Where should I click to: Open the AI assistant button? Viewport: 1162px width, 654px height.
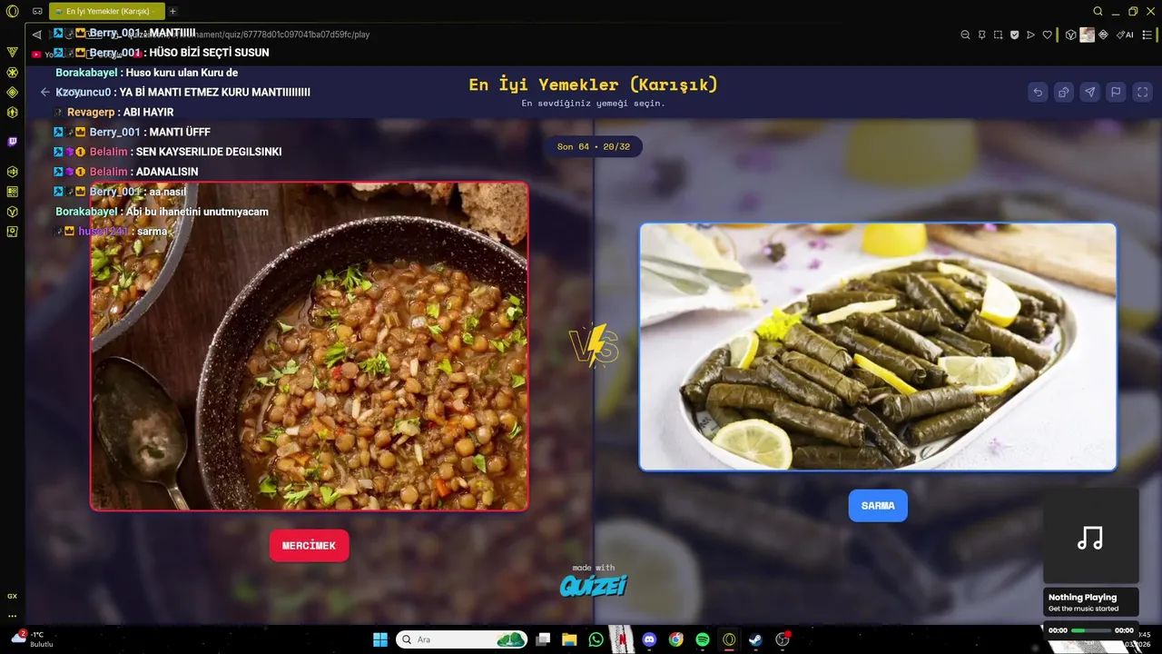coord(1126,35)
